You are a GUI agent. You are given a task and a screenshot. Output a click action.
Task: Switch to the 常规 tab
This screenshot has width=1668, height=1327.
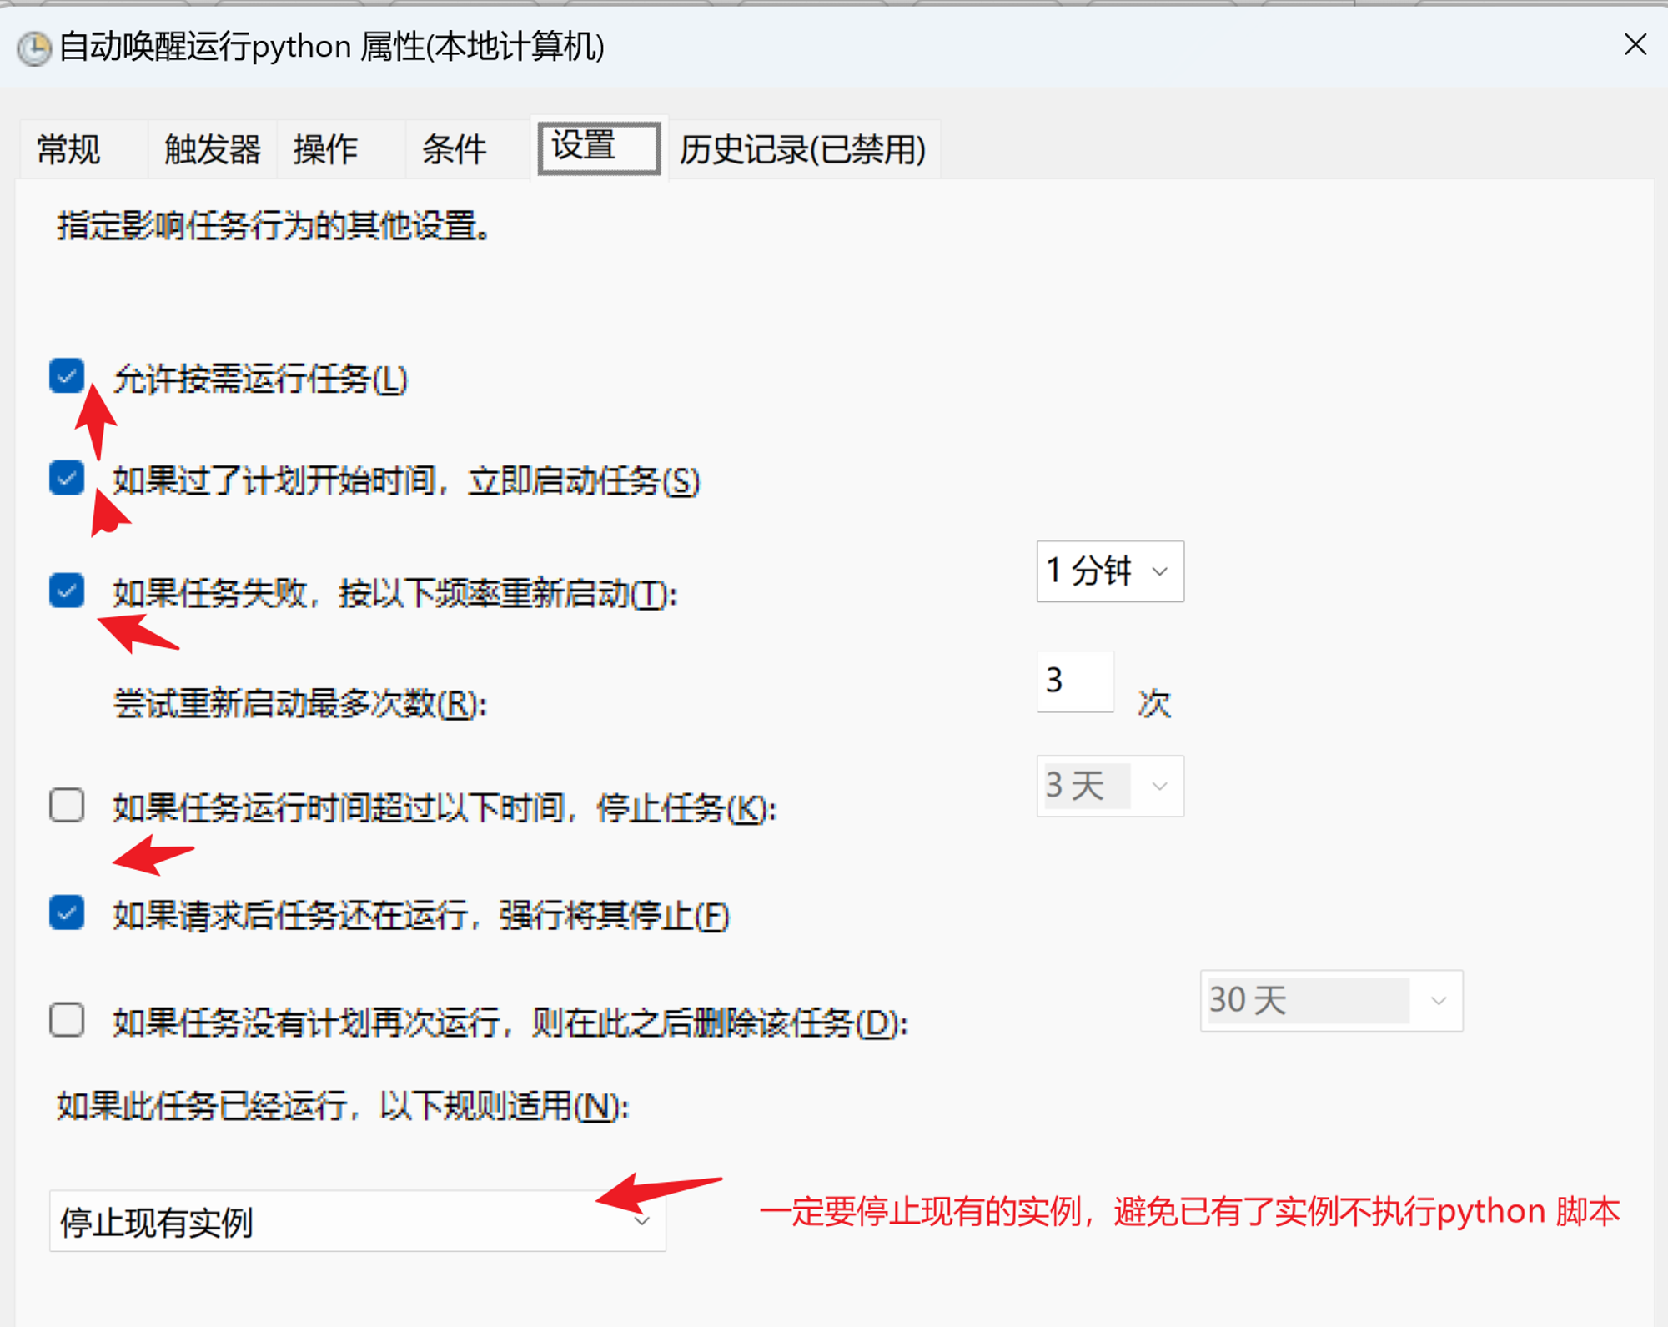(69, 150)
